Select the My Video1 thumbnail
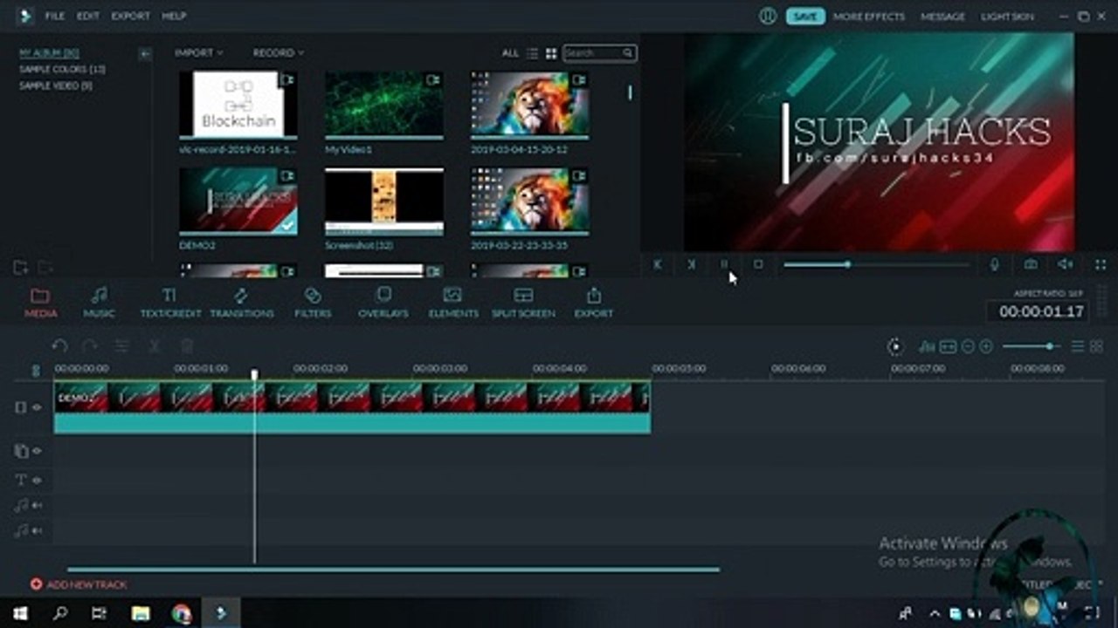The height and width of the screenshot is (628, 1118). click(x=384, y=105)
